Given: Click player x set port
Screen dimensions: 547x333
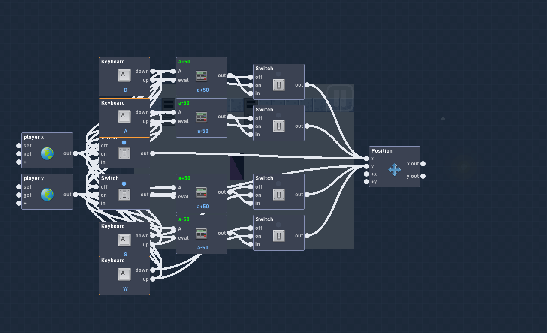Looking at the screenshot, I should (x=19, y=146).
